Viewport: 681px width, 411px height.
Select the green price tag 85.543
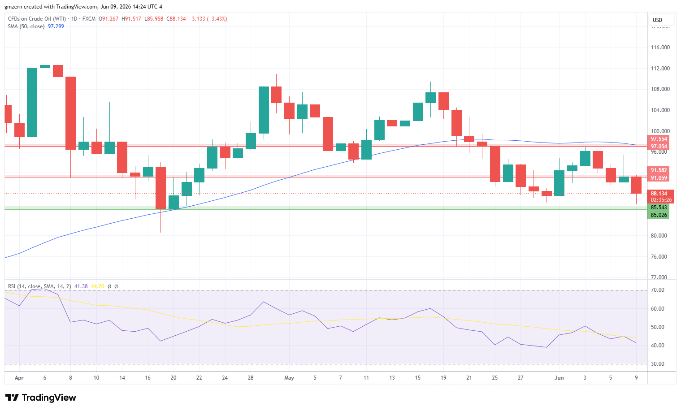pos(659,208)
